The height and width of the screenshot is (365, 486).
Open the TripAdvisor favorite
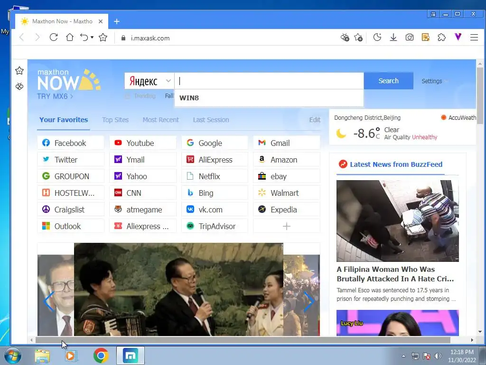[x=215, y=226]
